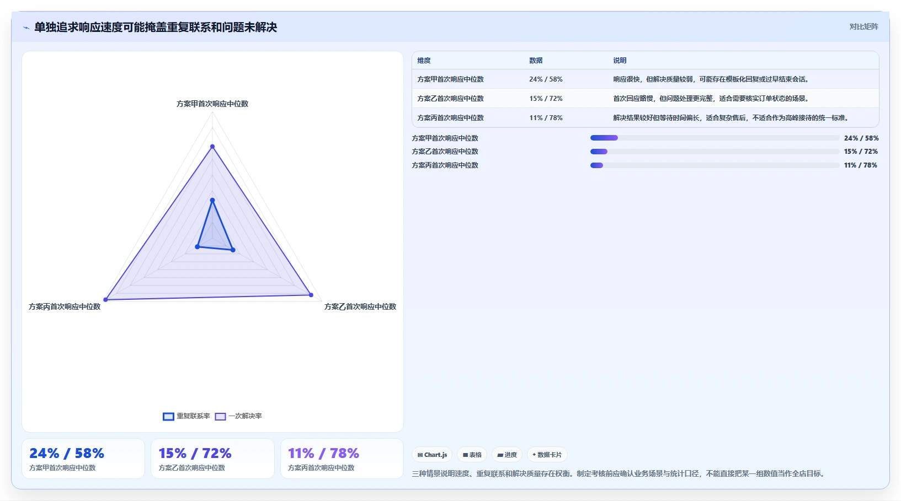This screenshot has height=501, width=901.
Task: Click the radar axis label 方案甲首次响应中位数
Action: [212, 104]
